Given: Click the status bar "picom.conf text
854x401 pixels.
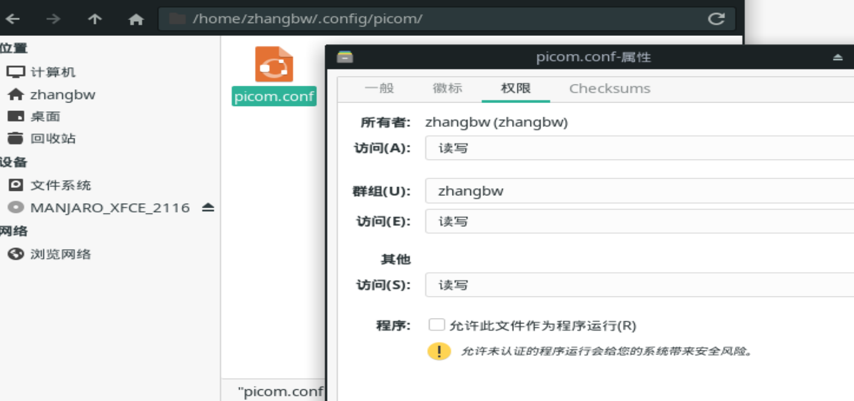Looking at the screenshot, I should point(281,391).
